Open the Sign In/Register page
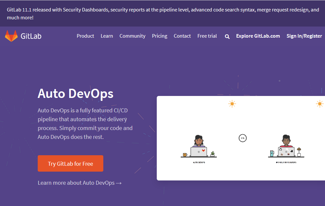The image size is (325, 206). (304, 36)
